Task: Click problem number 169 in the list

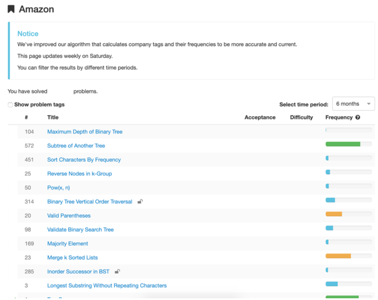Action: point(29,244)
